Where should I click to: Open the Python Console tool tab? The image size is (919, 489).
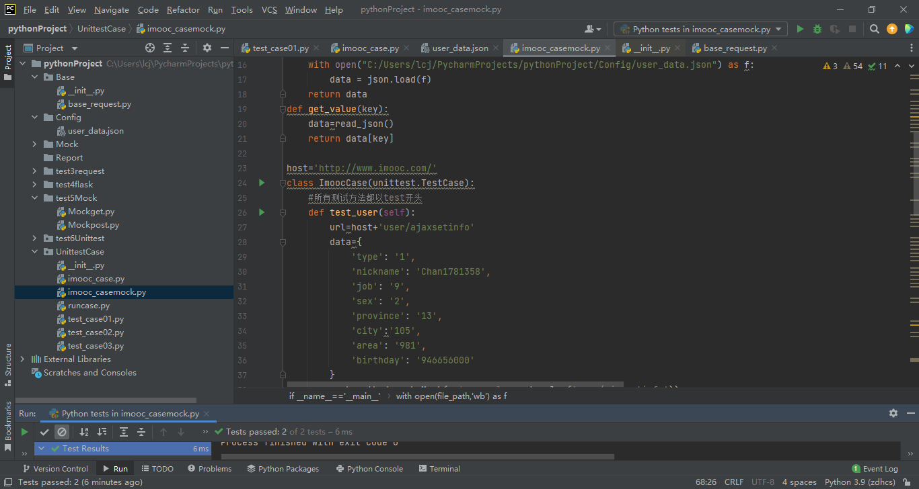[x=369, y=469]
